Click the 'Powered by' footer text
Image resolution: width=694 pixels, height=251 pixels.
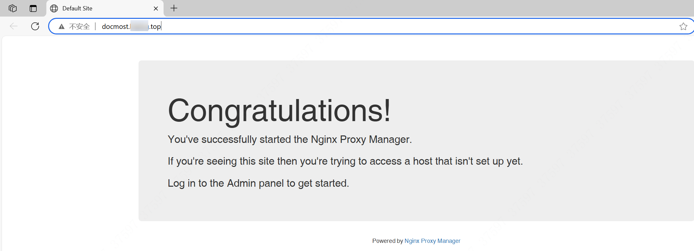tap(388, 241)
